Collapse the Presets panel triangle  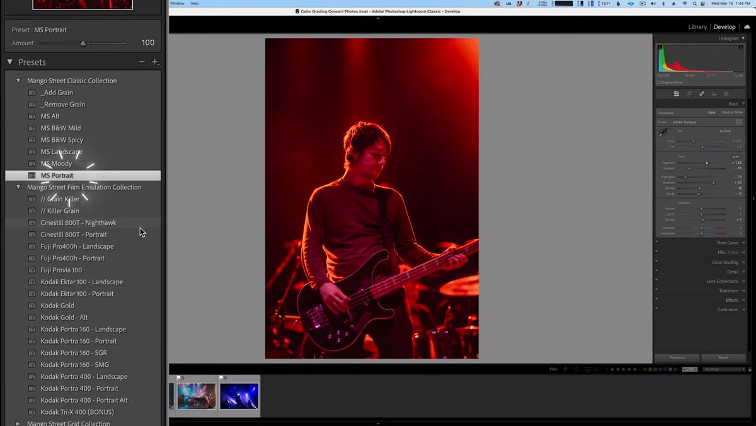tap(10, 62)
